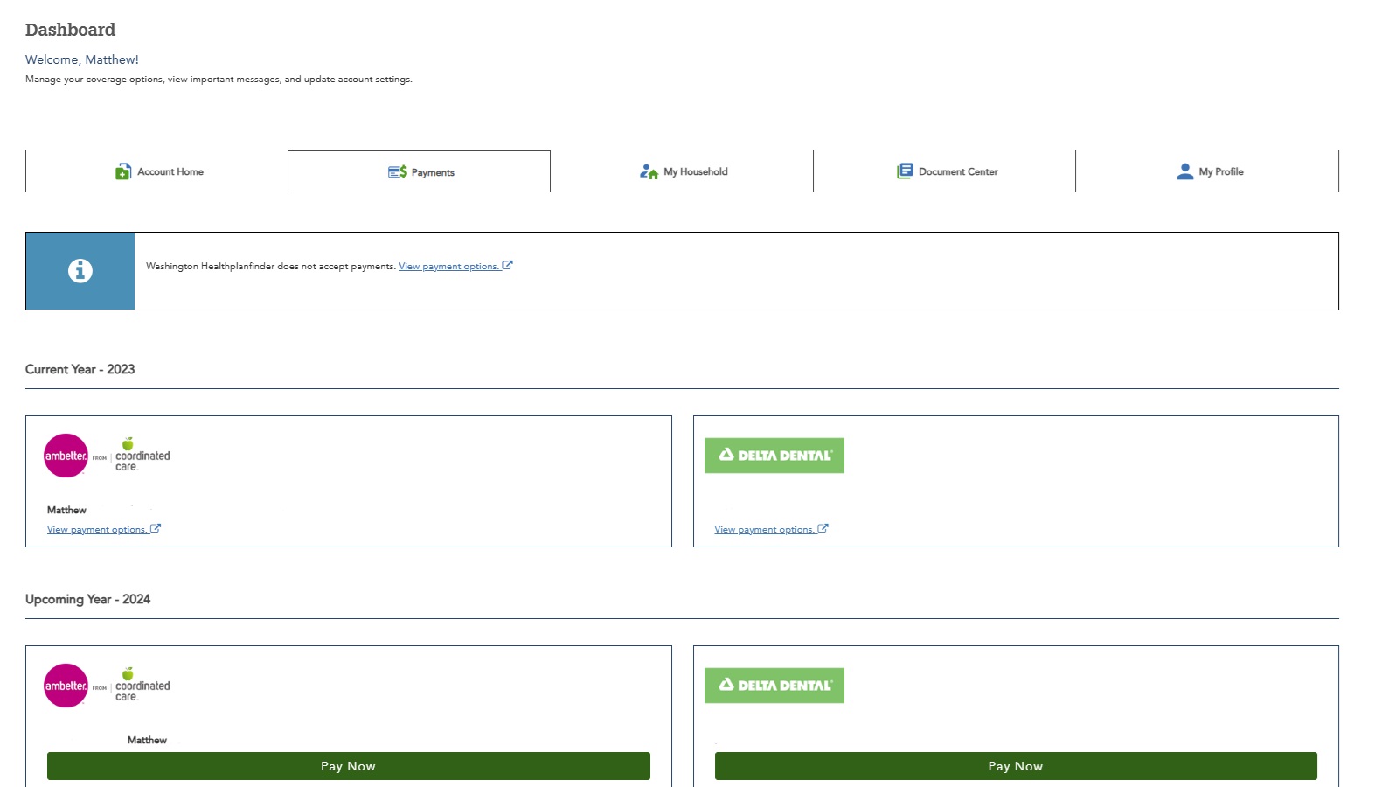This screenshot has width=1389, height=787.
Task: Click external-link icon in the info banner
Action: tap(507, 266)
